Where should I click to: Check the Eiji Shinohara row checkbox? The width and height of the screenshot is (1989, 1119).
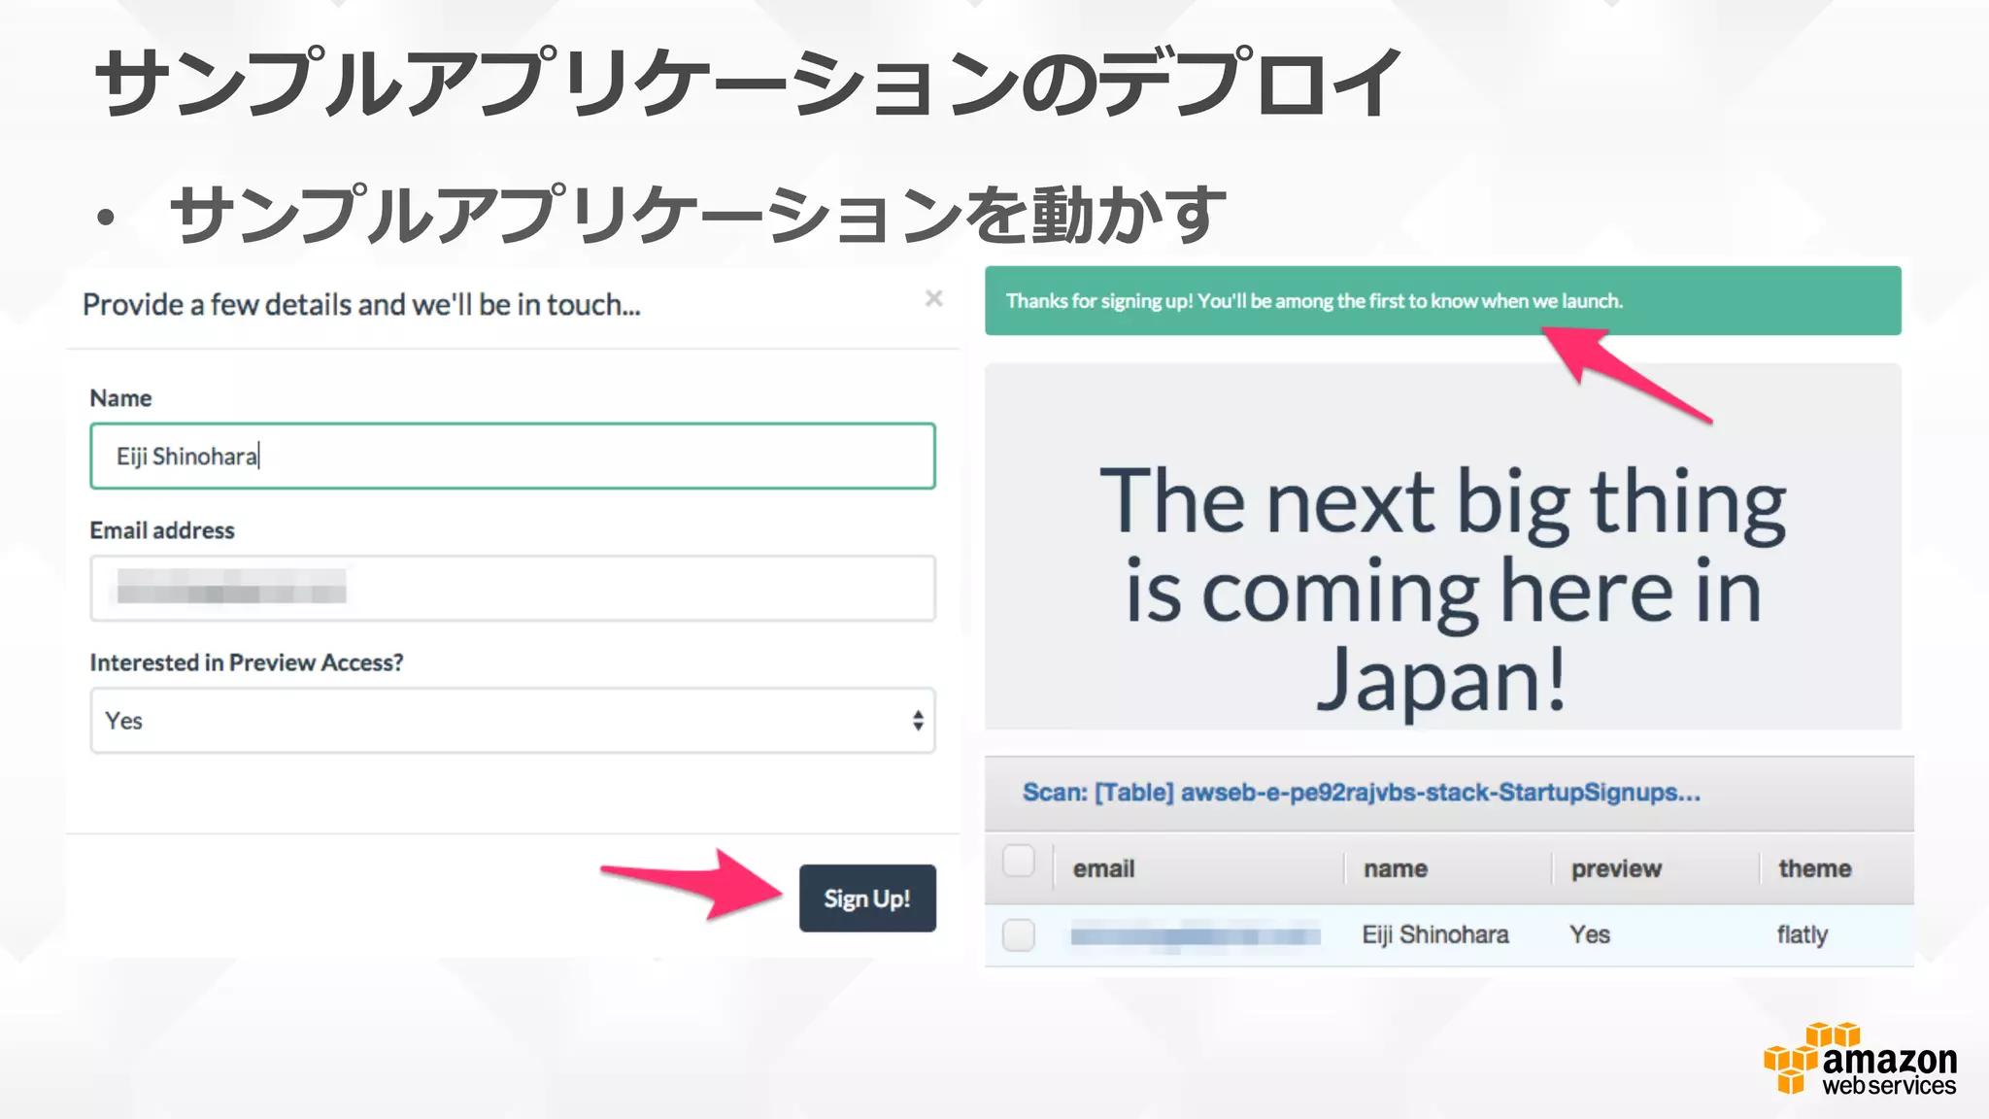[1018, 934]
